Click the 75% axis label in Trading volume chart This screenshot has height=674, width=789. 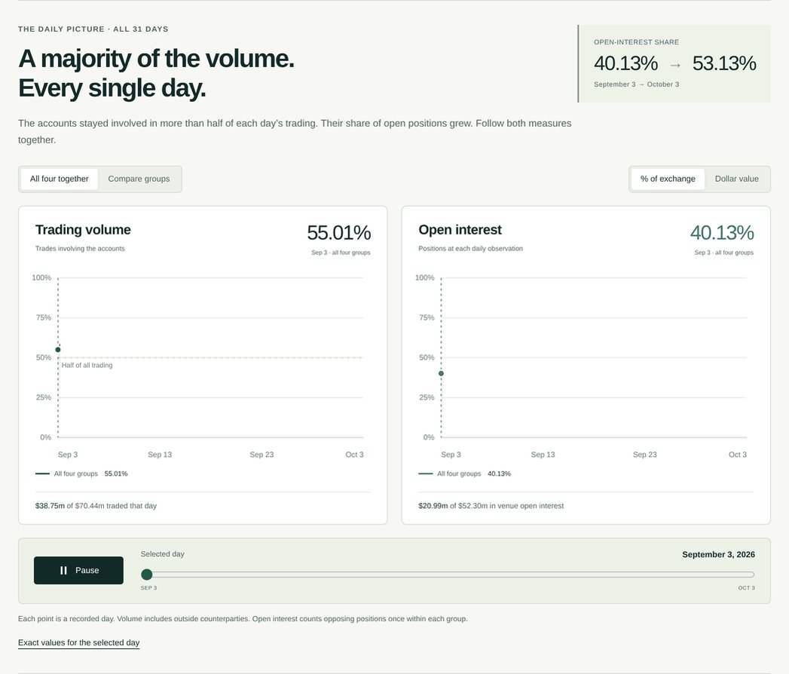tap(43, 317)
